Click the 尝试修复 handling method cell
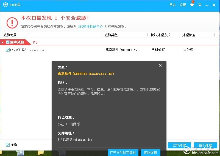Image resolution: width=220 pixels, height=156 pixels. [158, 50]
